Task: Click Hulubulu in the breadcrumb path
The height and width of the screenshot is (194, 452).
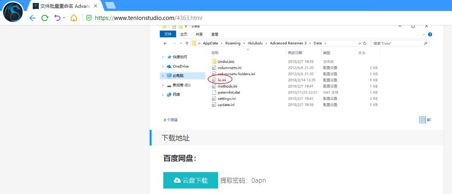Action: pos(255,43)
